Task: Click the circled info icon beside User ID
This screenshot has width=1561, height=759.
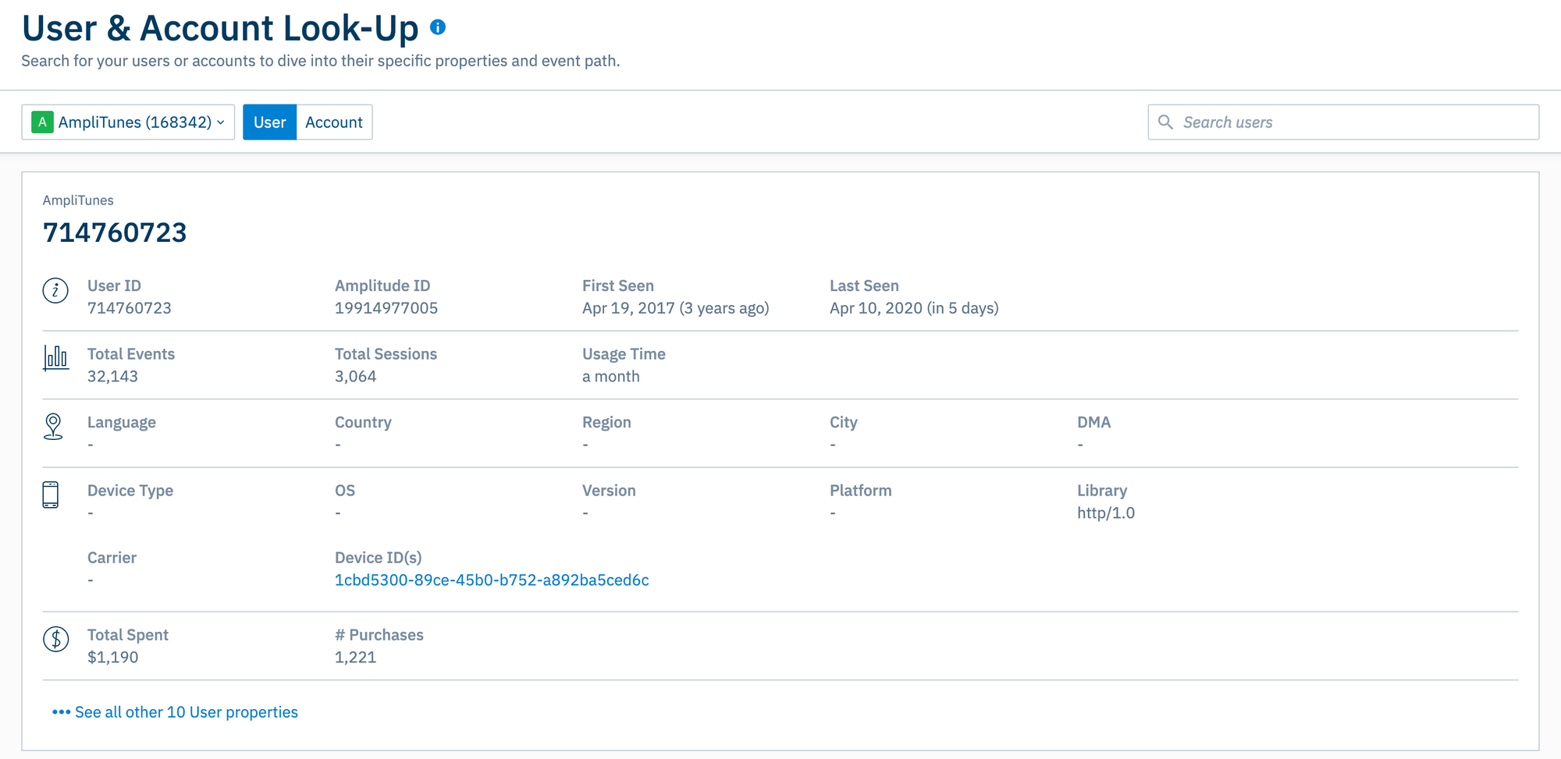Action: point(55,289)
